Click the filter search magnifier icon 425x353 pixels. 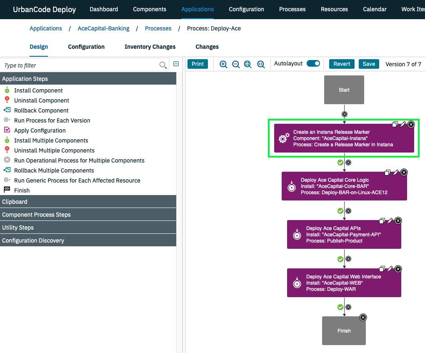click(x=163, y=65)
